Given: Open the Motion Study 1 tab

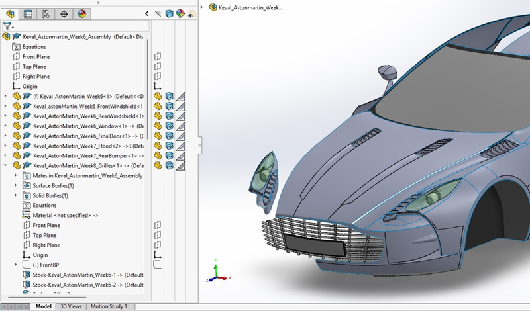Looking at the screenshot, I should tap(109, 306).
